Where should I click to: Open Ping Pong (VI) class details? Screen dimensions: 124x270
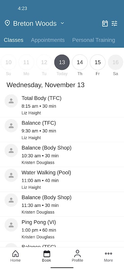tap(62, 229)
